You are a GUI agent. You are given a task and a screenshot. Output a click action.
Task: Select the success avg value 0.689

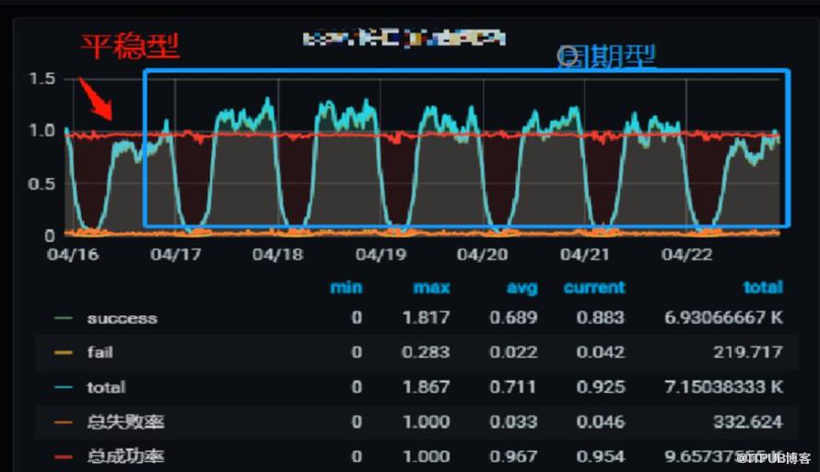click(513, 318)
